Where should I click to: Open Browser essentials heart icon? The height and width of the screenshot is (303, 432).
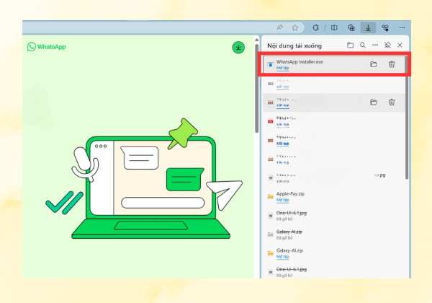[385, 27]
